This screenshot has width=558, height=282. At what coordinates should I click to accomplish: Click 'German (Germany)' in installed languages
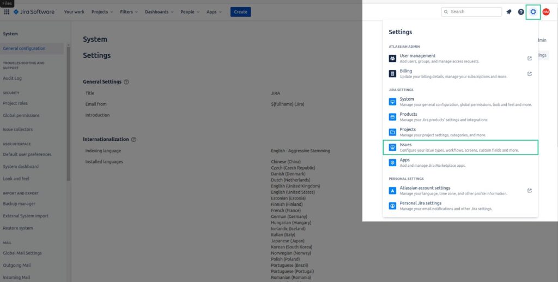click(289, 216)
